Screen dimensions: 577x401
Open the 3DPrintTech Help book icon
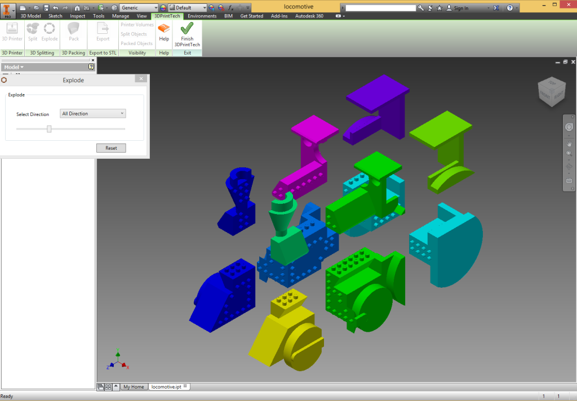pyautogui.click(x=164, y=28)
